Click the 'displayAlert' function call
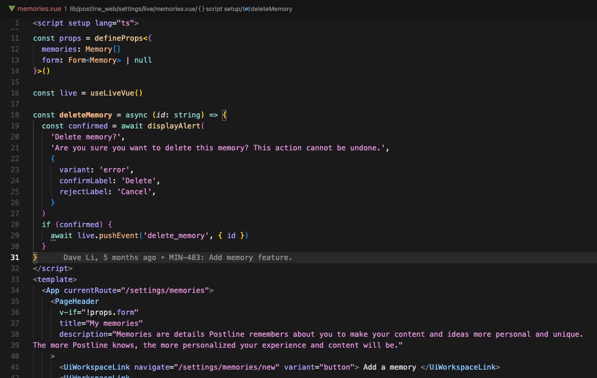597x378 pixels. (174, 126)
